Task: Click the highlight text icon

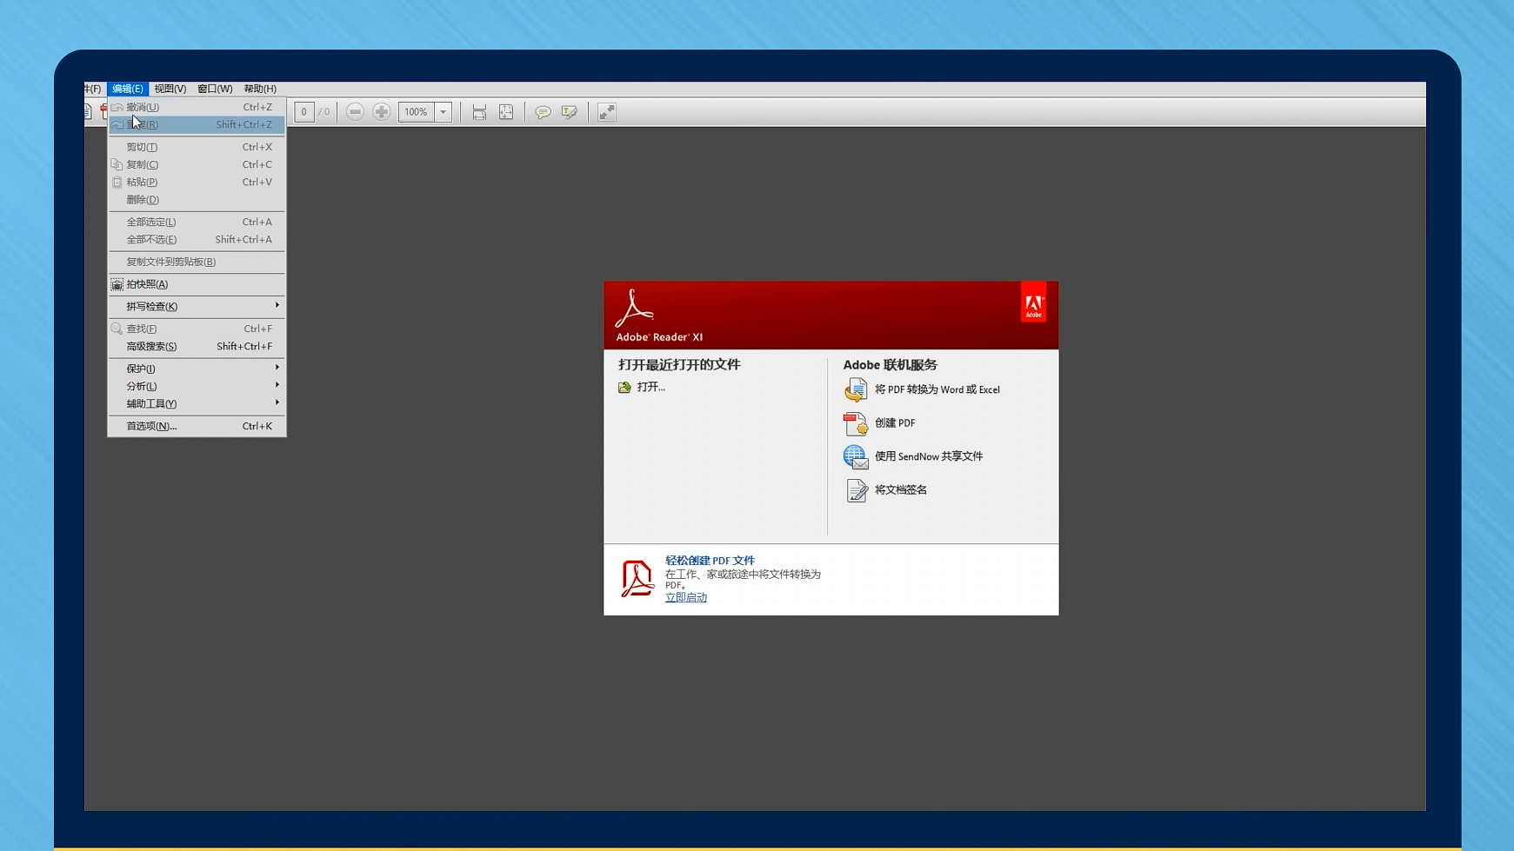Action: (x=570, y=112)
